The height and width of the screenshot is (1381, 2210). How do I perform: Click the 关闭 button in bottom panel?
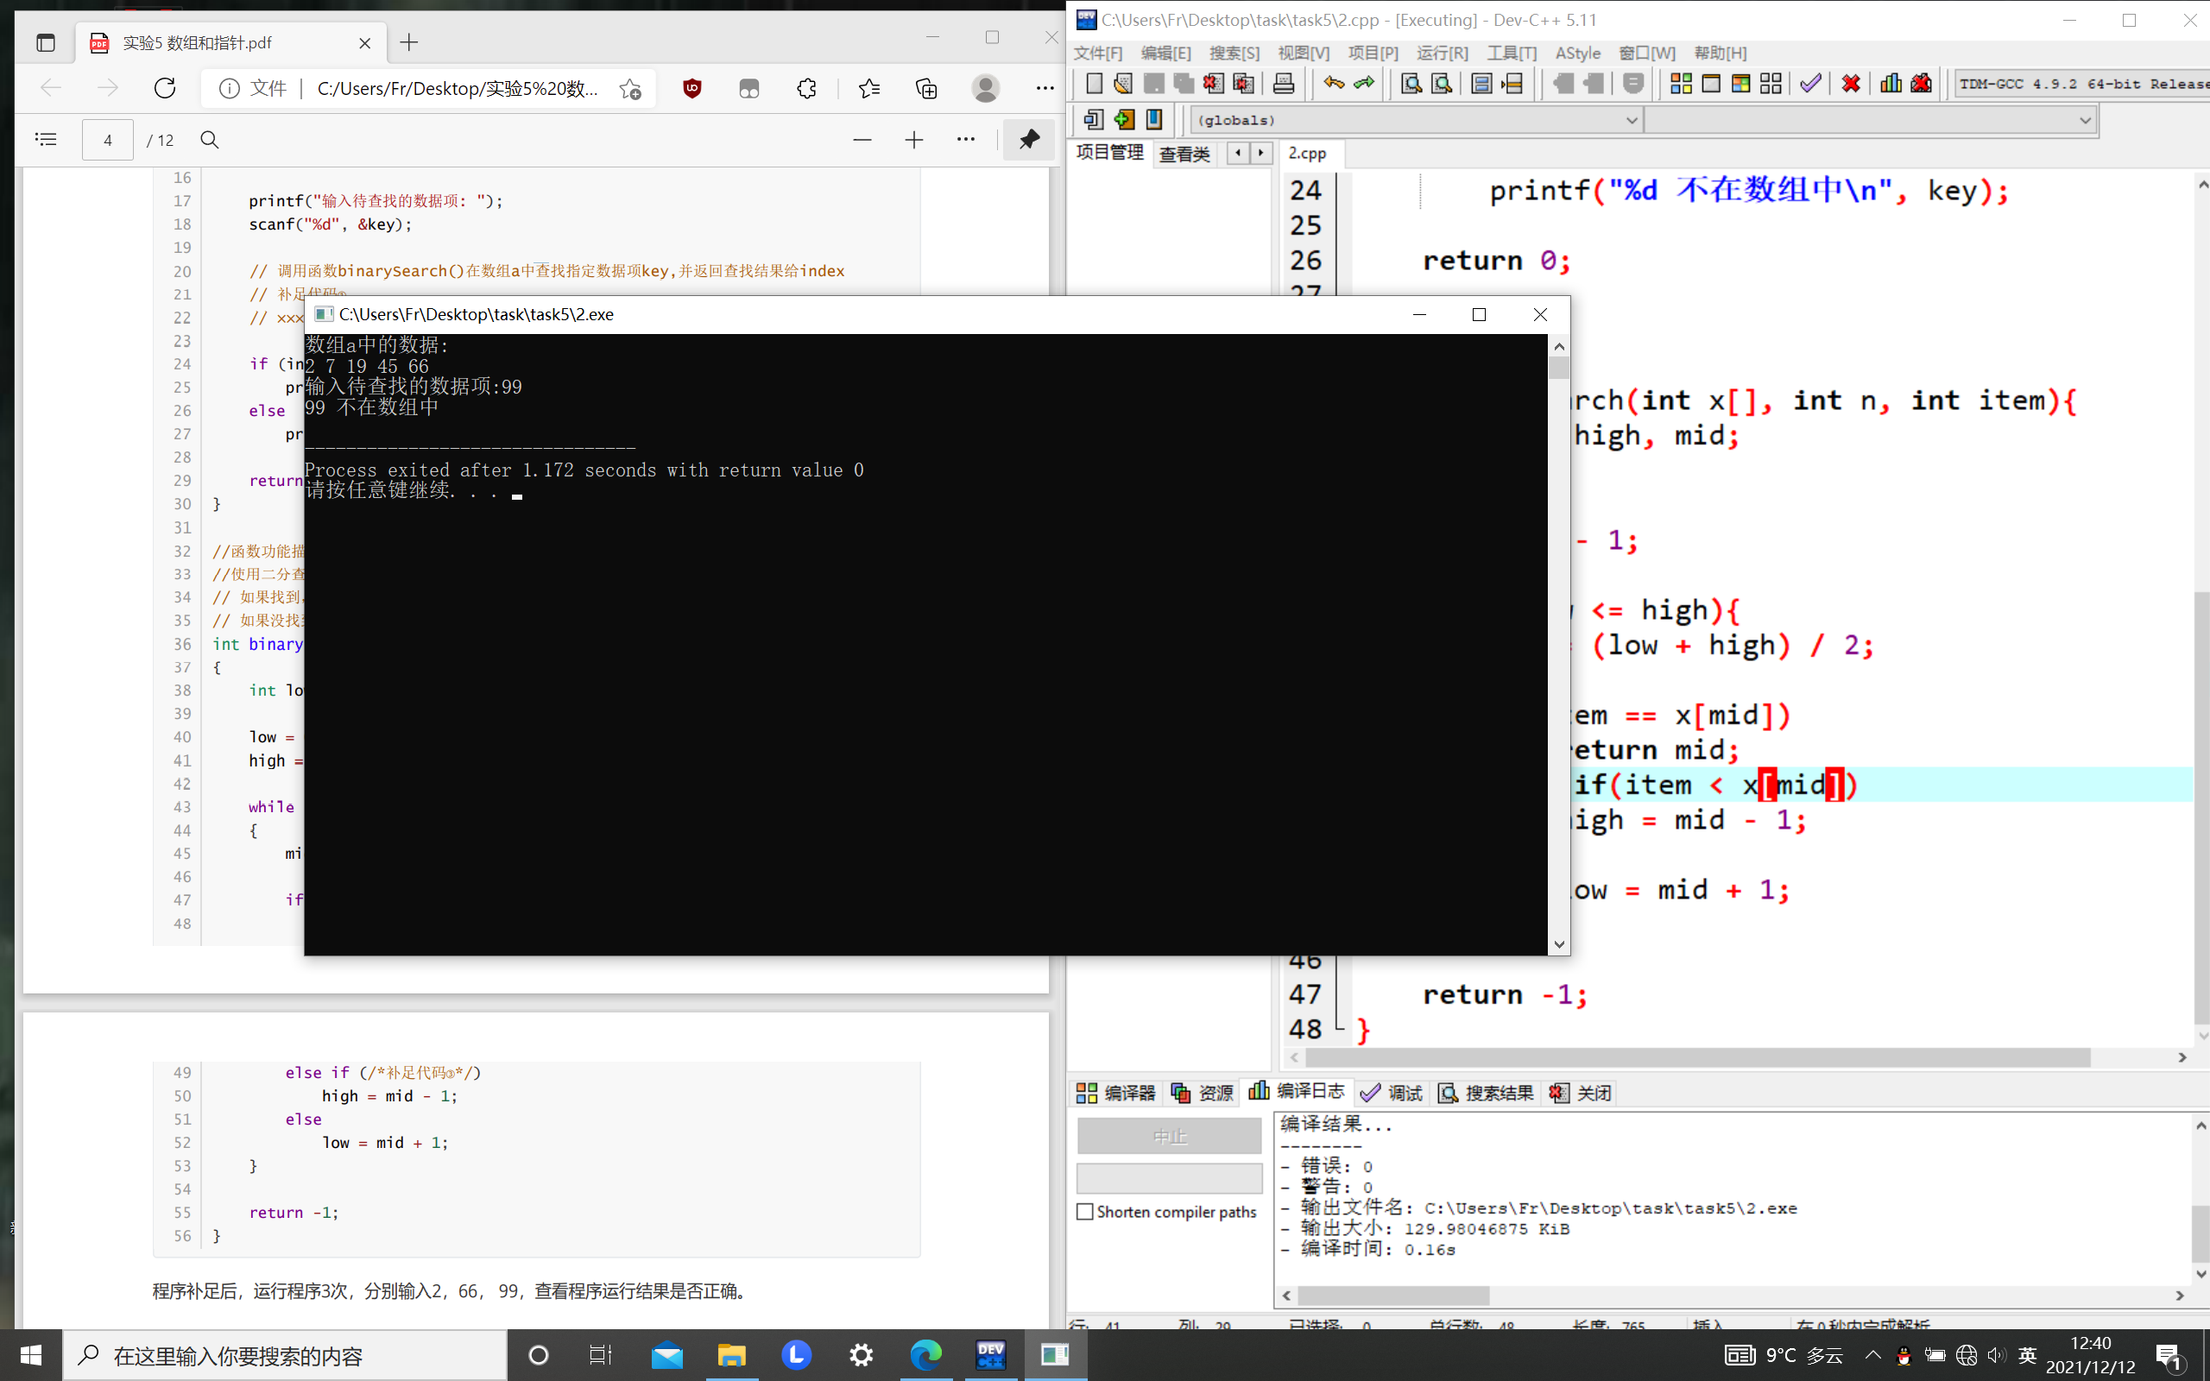pos(1582,1093)
